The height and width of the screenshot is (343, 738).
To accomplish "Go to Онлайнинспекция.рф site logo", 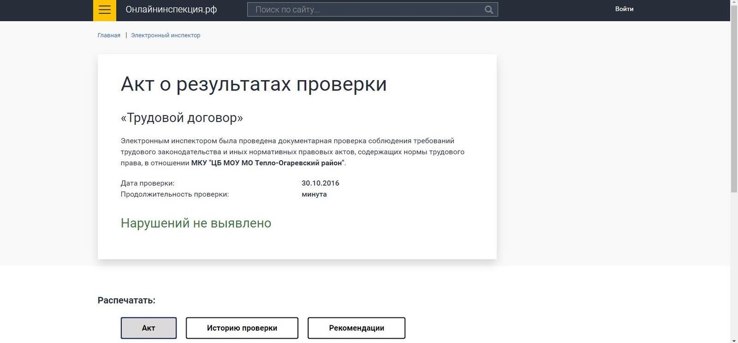I will 171,9.
